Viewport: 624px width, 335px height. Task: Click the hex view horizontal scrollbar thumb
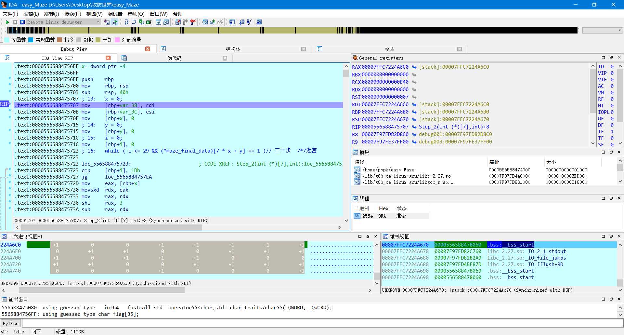102,290
